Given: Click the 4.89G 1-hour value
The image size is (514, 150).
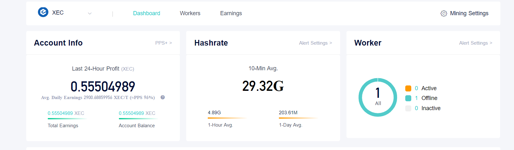Looking at the screenshot, I should (x=214, y=113).
